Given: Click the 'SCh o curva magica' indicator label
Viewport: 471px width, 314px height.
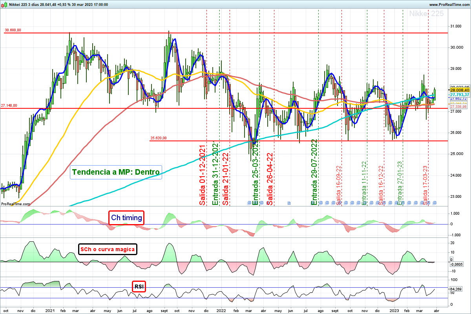Looking at the screenshot, I should click(108, 249).
